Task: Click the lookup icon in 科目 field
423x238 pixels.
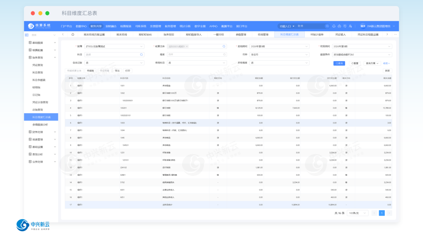Action: coord(141,54)
